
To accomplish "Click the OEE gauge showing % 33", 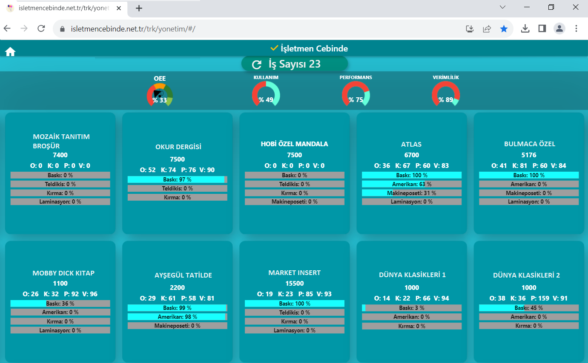I will pyautogui.click(x=160, y=94).
